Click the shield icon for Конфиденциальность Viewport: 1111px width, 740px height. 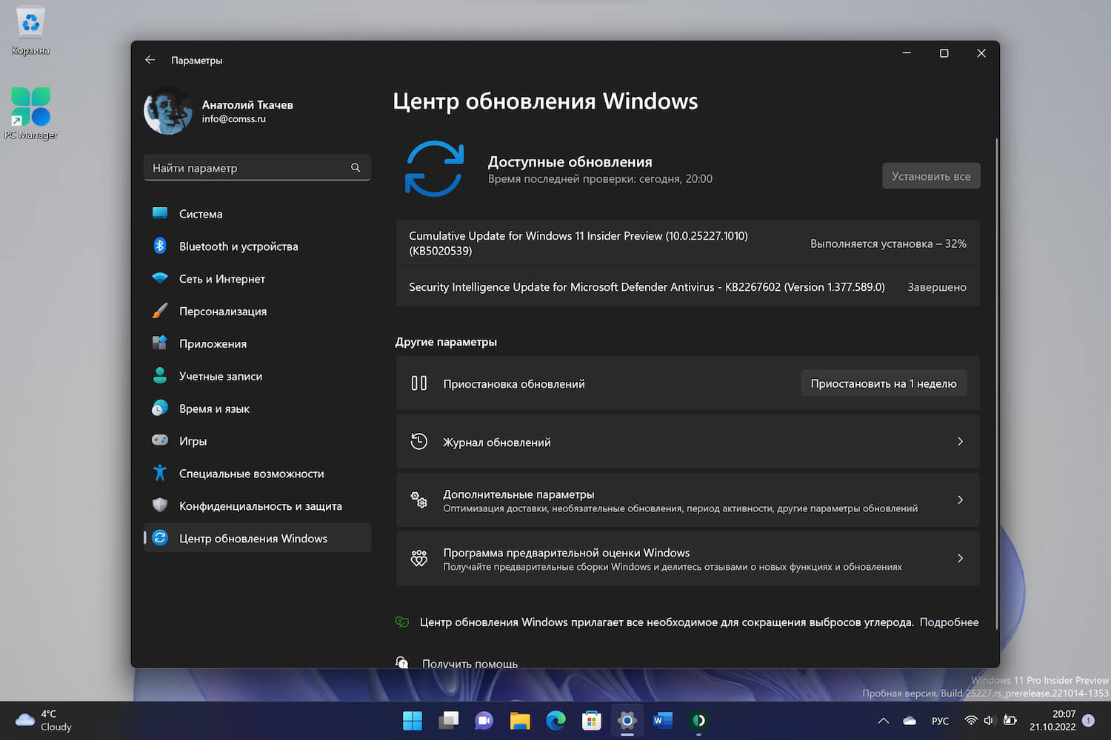(160, 505)
